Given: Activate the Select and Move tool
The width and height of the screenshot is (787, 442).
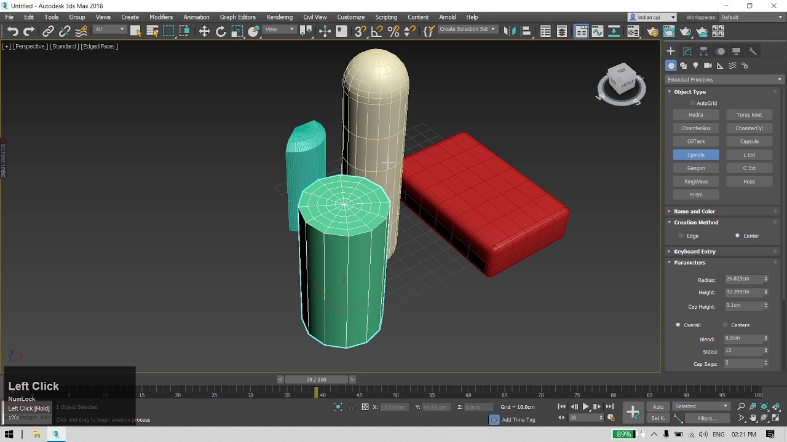Looking at the screenshot, I should click(204, 31).
